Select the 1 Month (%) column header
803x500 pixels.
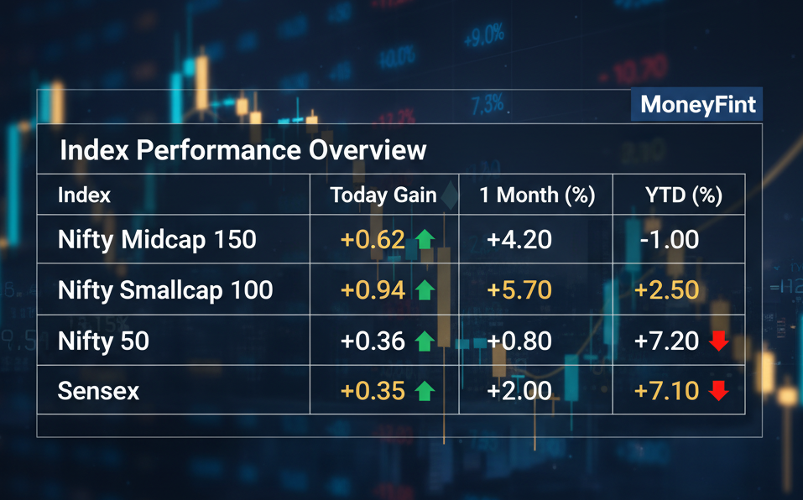pyautogui.click(x=537, y=195)
